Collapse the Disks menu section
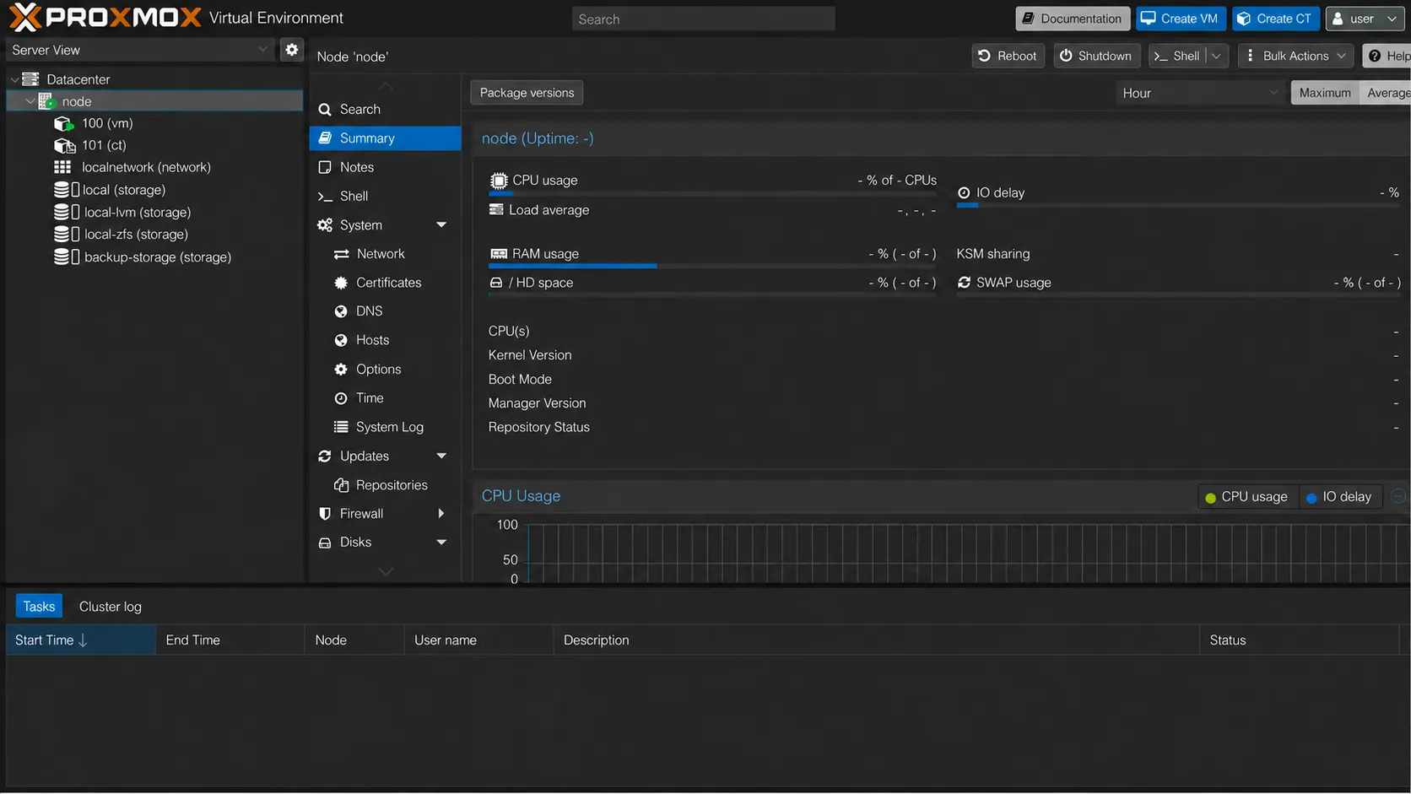Screen dimensions: 1411x794 [x=441, y=543]
